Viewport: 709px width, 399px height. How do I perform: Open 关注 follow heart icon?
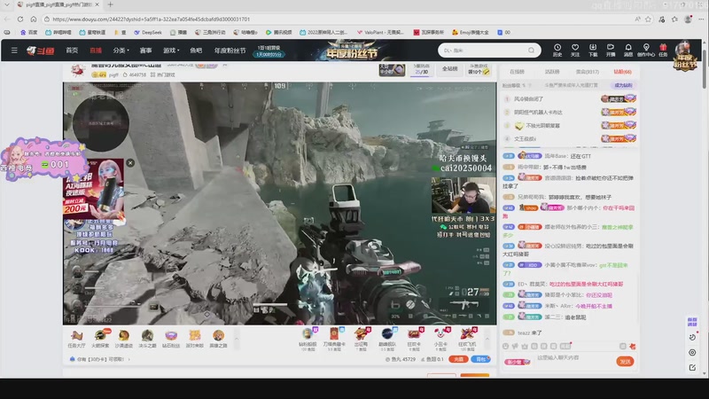574,50
